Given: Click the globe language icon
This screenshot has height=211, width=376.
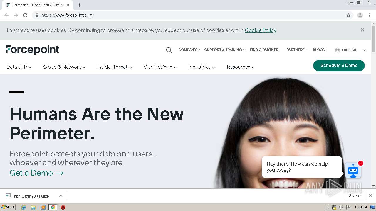Looking at the screenshot, I should coord(338,50).
